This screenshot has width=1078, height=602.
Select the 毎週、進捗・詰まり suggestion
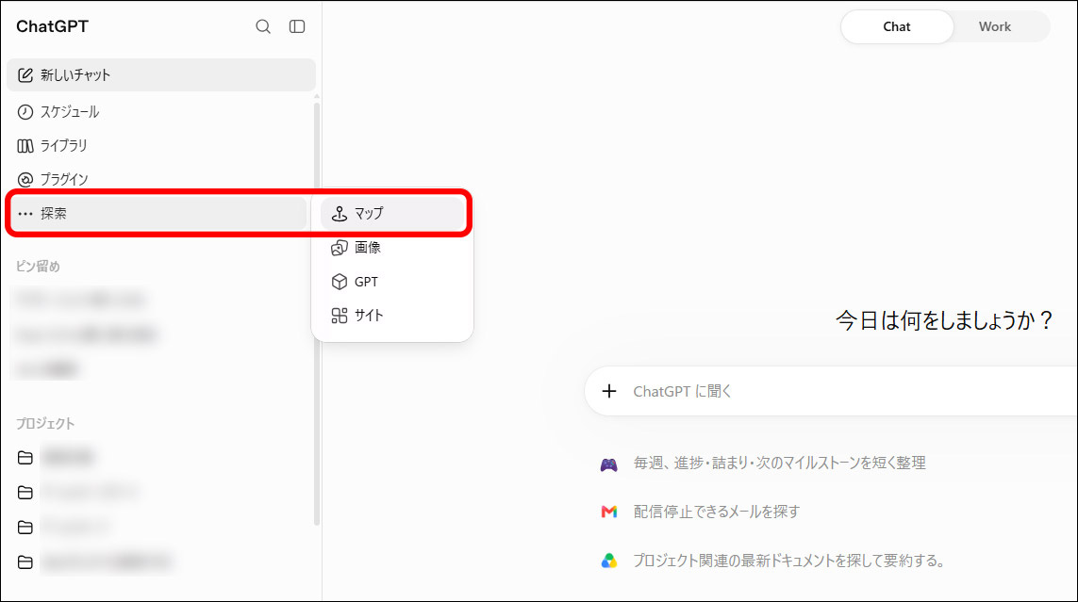[x=779, y=464]
